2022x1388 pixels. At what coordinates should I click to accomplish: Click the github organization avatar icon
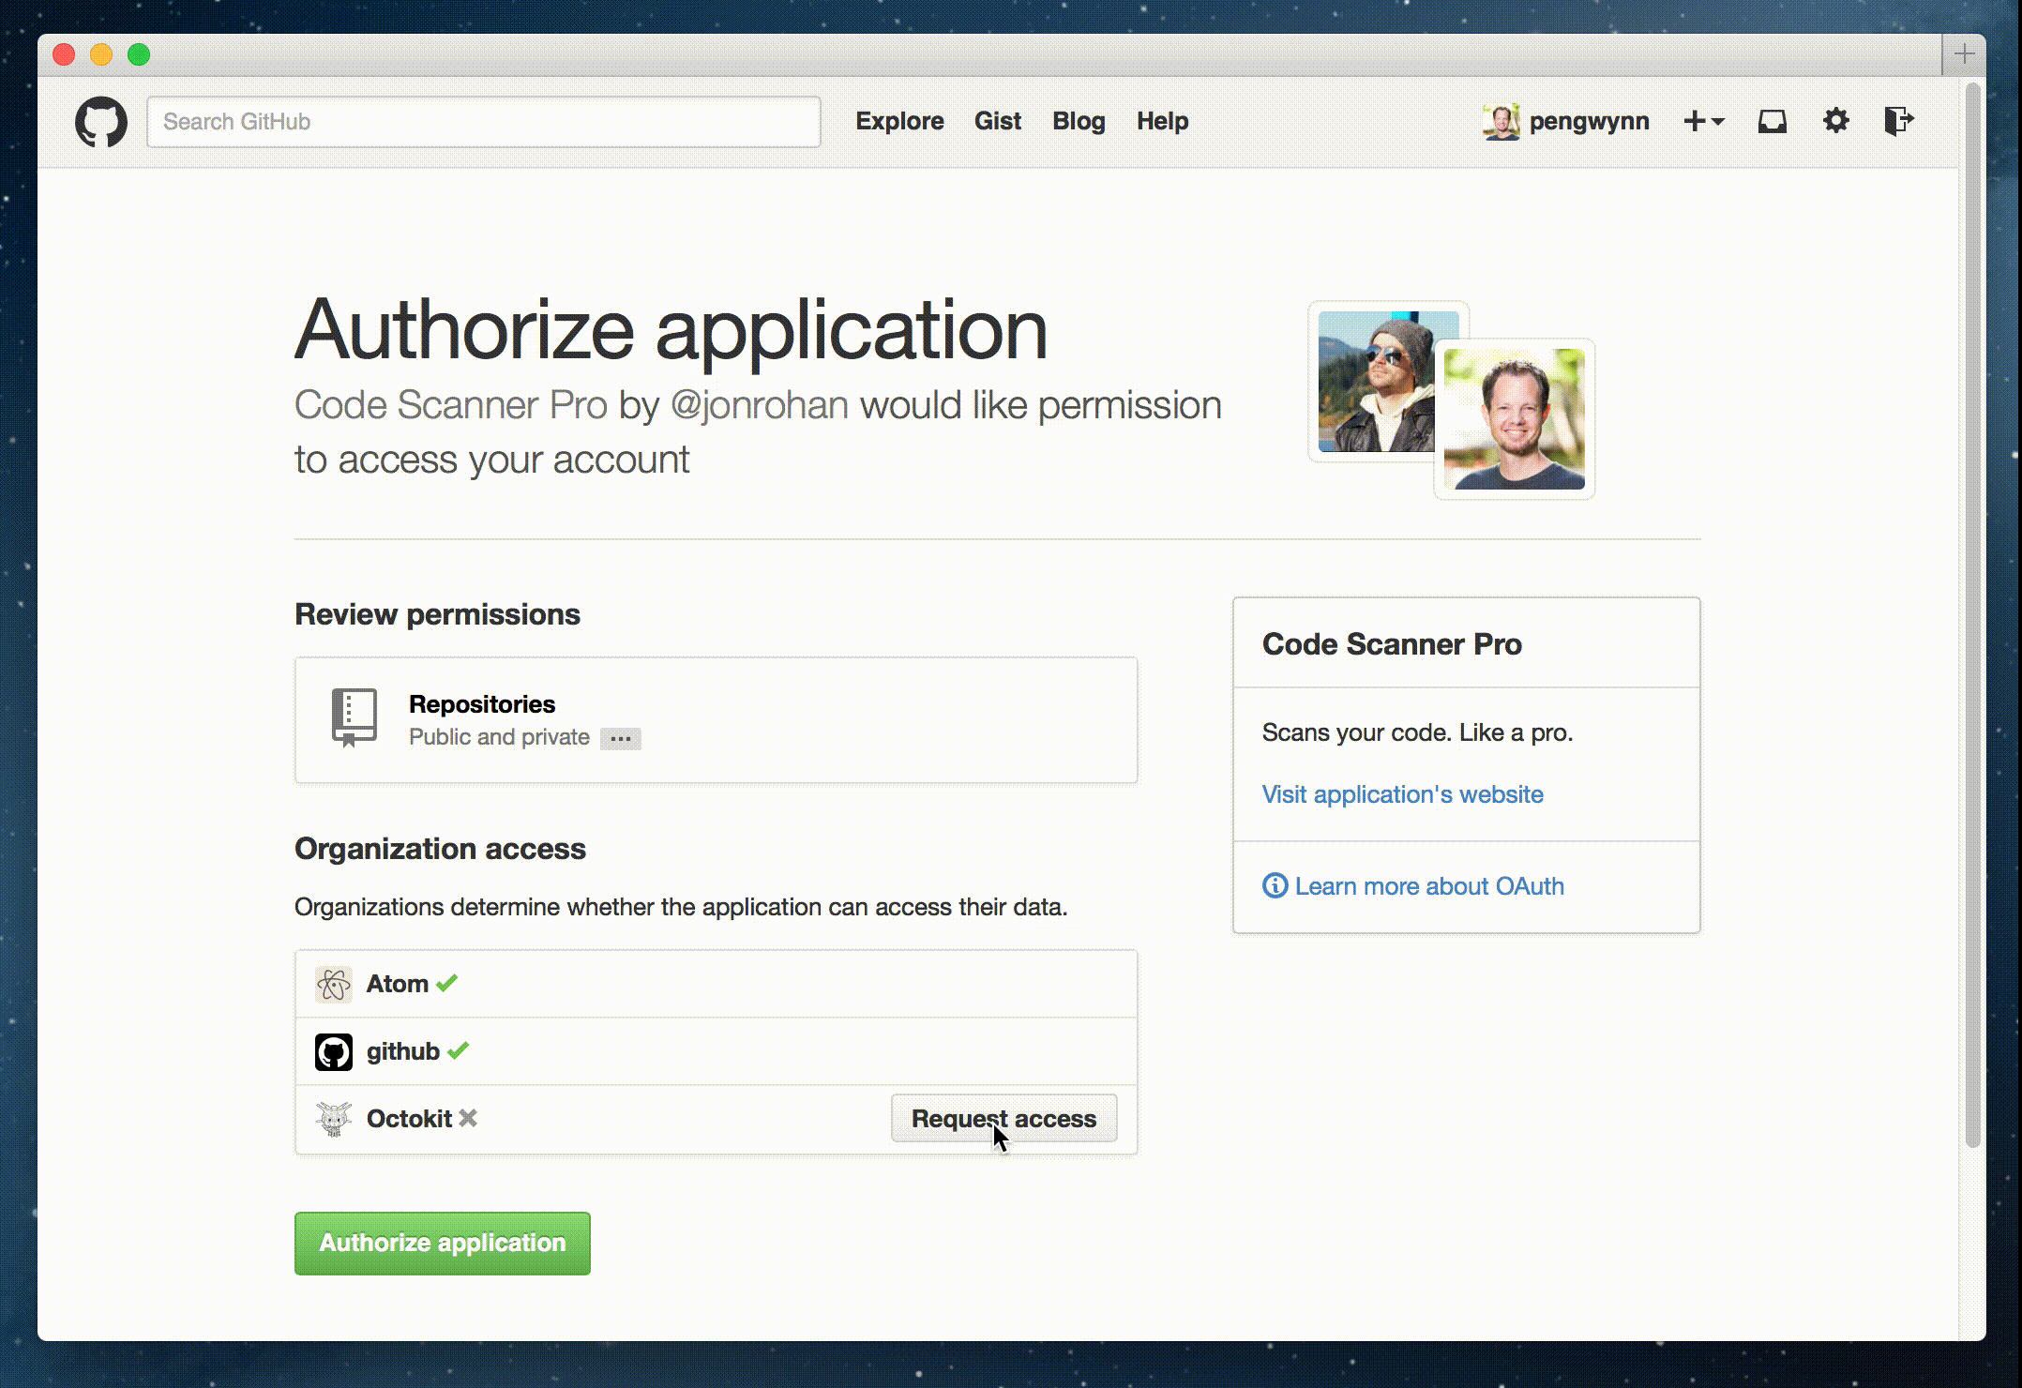[333, 1052]
